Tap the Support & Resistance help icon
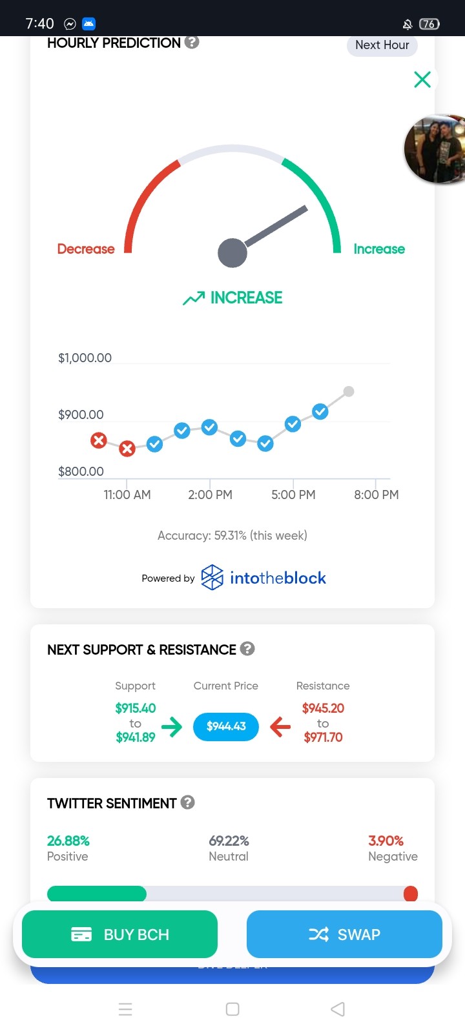 [x=247, y=648]
